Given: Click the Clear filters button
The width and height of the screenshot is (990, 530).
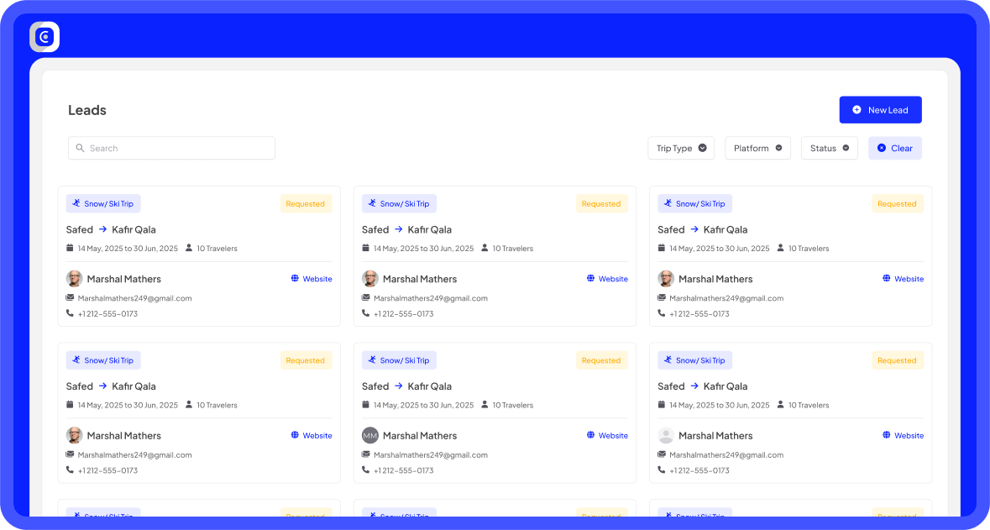Looking at the screenshot, I should (894, 148).
